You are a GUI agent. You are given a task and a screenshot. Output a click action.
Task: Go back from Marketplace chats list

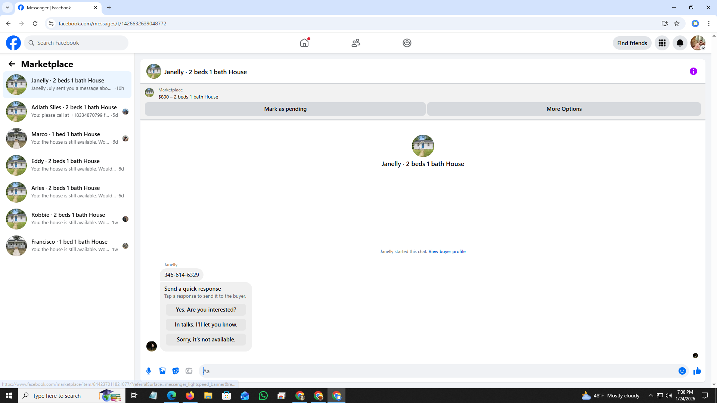click(12, 64)
